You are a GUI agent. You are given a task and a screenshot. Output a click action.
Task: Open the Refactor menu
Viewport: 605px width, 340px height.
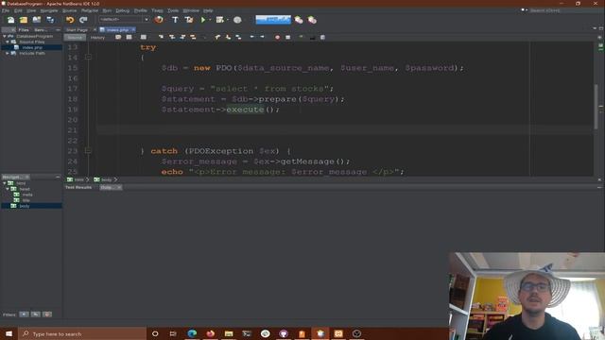point(90,10)
